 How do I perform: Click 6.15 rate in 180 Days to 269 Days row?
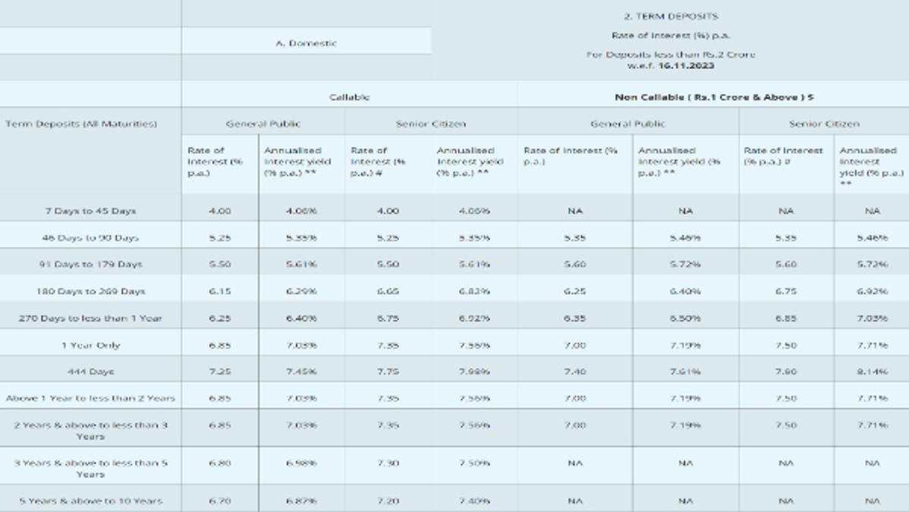(220, 291)
